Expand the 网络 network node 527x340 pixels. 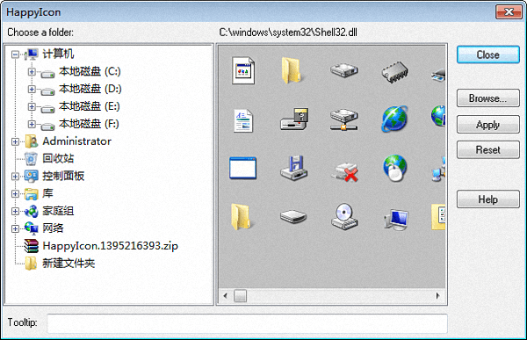coord(15,228)
